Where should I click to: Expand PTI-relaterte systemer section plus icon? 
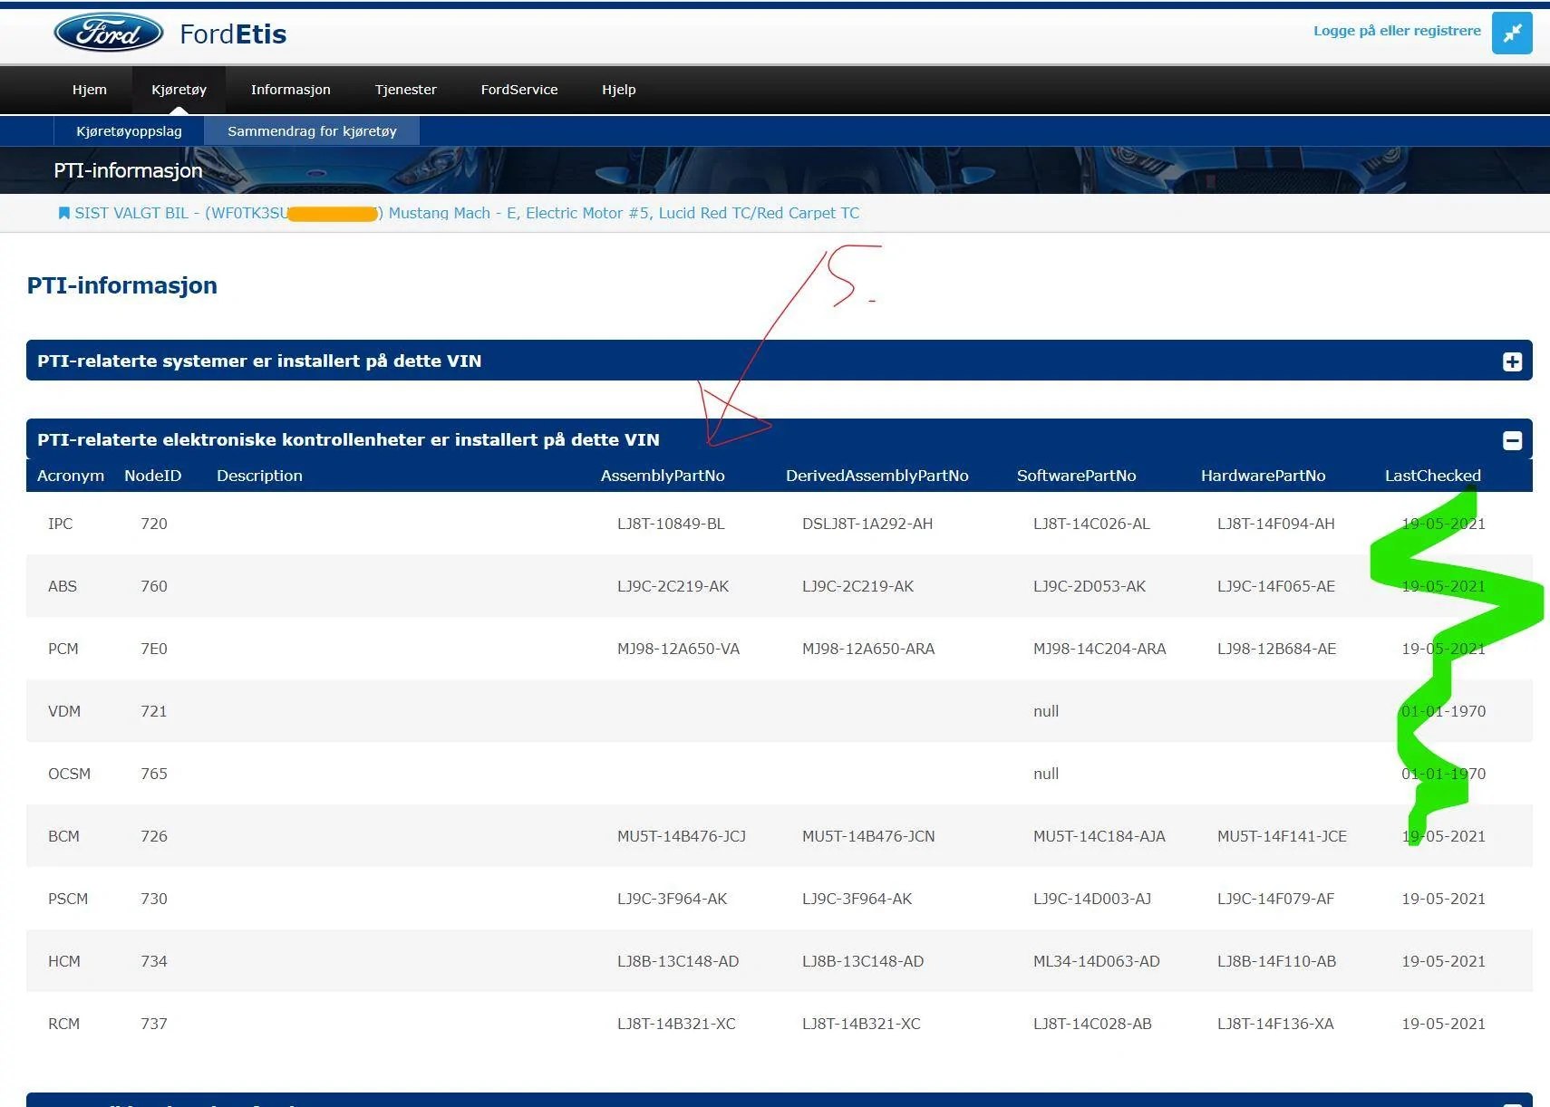coord(1512,361)
